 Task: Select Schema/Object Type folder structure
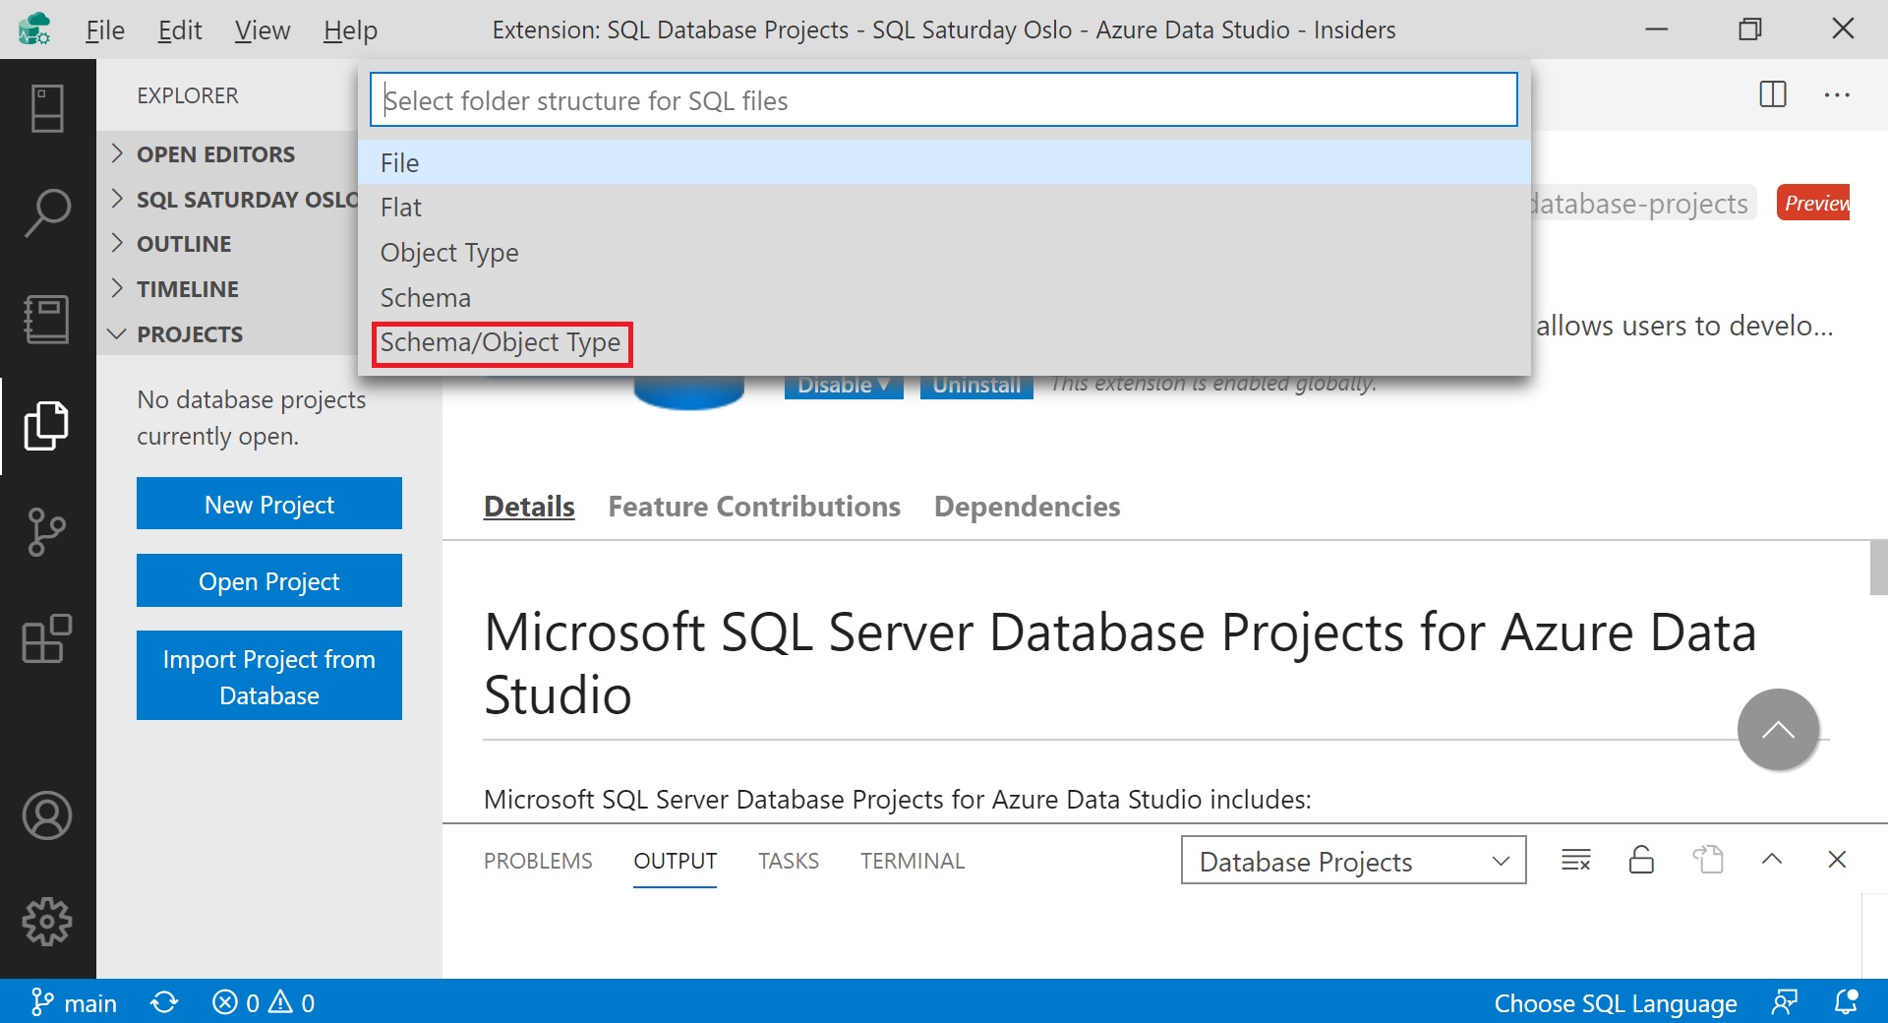(501, 342)
